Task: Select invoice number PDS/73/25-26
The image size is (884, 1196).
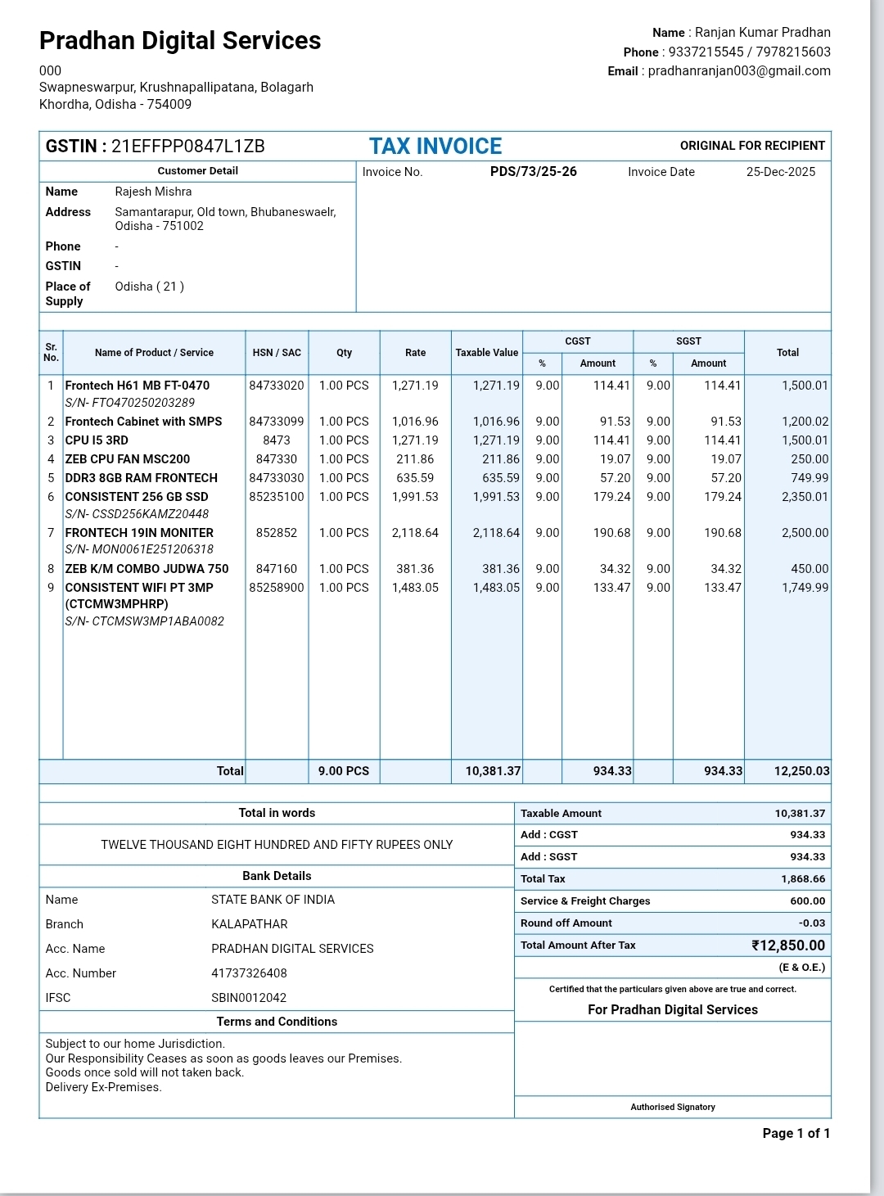Action: (x=533, y=172)
